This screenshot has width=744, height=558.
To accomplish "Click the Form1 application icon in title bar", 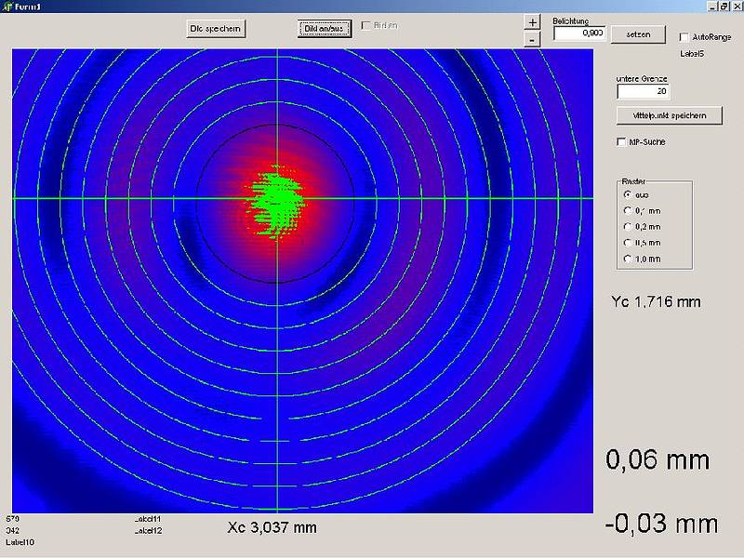I will (x=7, y=6).
